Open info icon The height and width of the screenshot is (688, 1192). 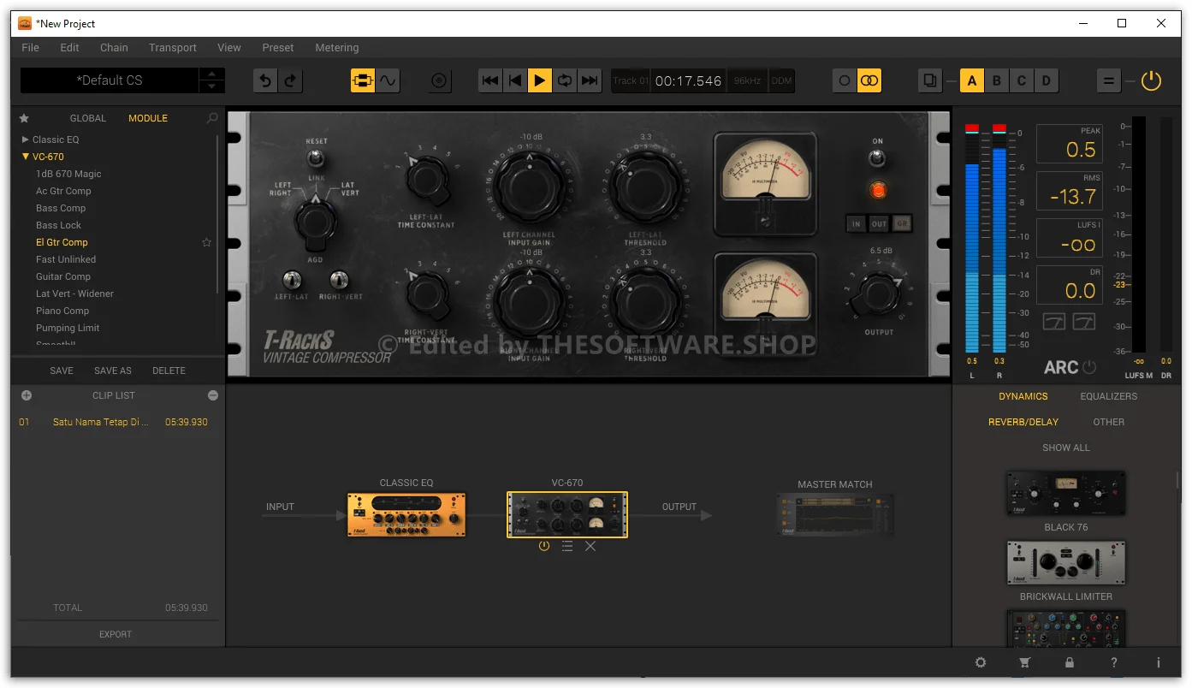tap(1159, 662)
